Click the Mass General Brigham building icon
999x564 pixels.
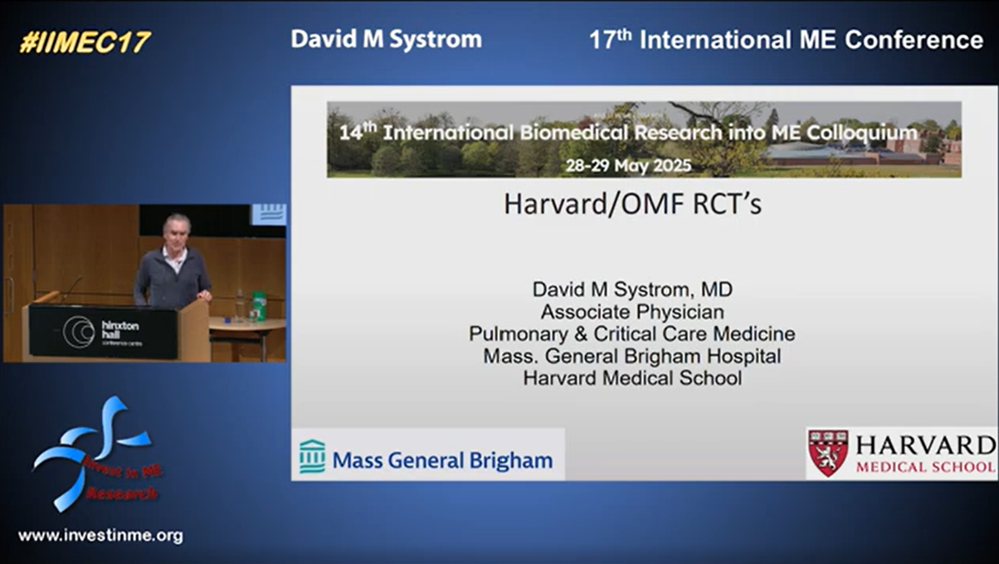[x=312, y=456]
